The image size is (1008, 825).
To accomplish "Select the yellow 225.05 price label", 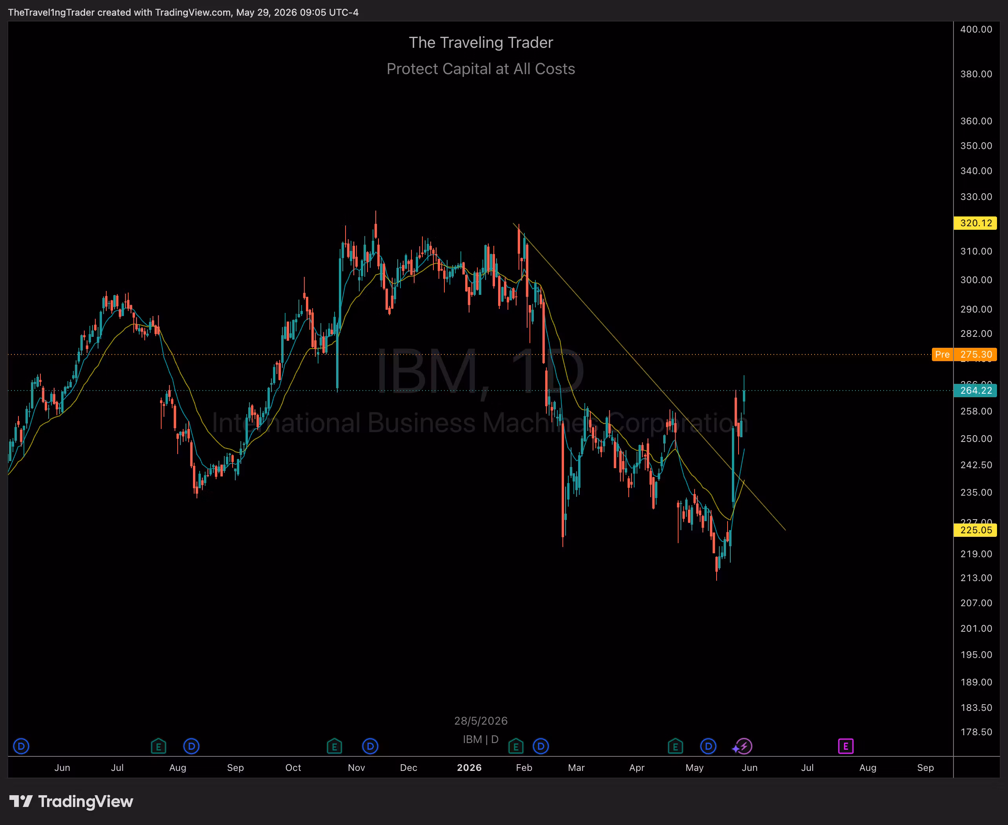I will [975, 530].
